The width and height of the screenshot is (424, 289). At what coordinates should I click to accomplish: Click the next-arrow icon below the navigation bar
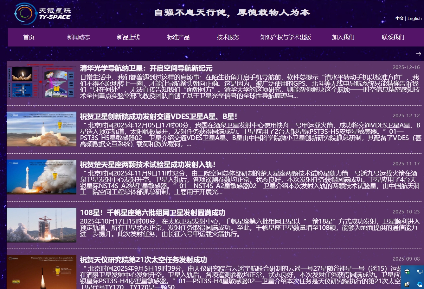[418, 54]
